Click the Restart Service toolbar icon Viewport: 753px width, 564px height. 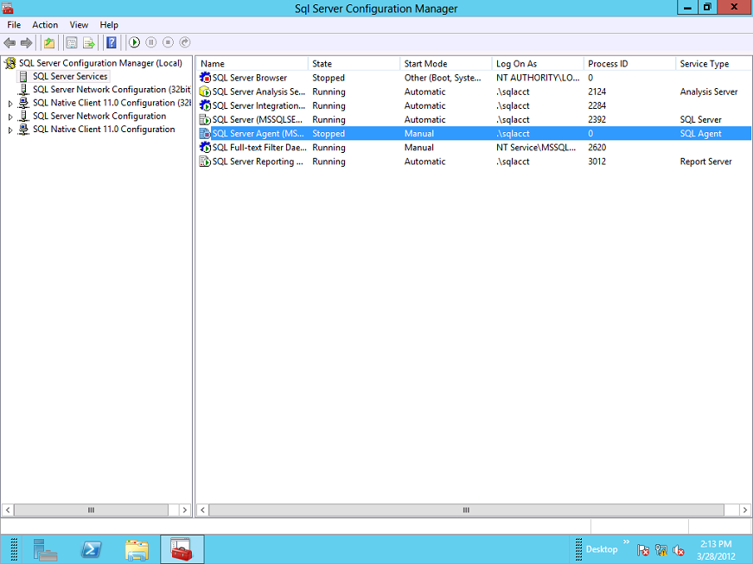click(185, 42)
